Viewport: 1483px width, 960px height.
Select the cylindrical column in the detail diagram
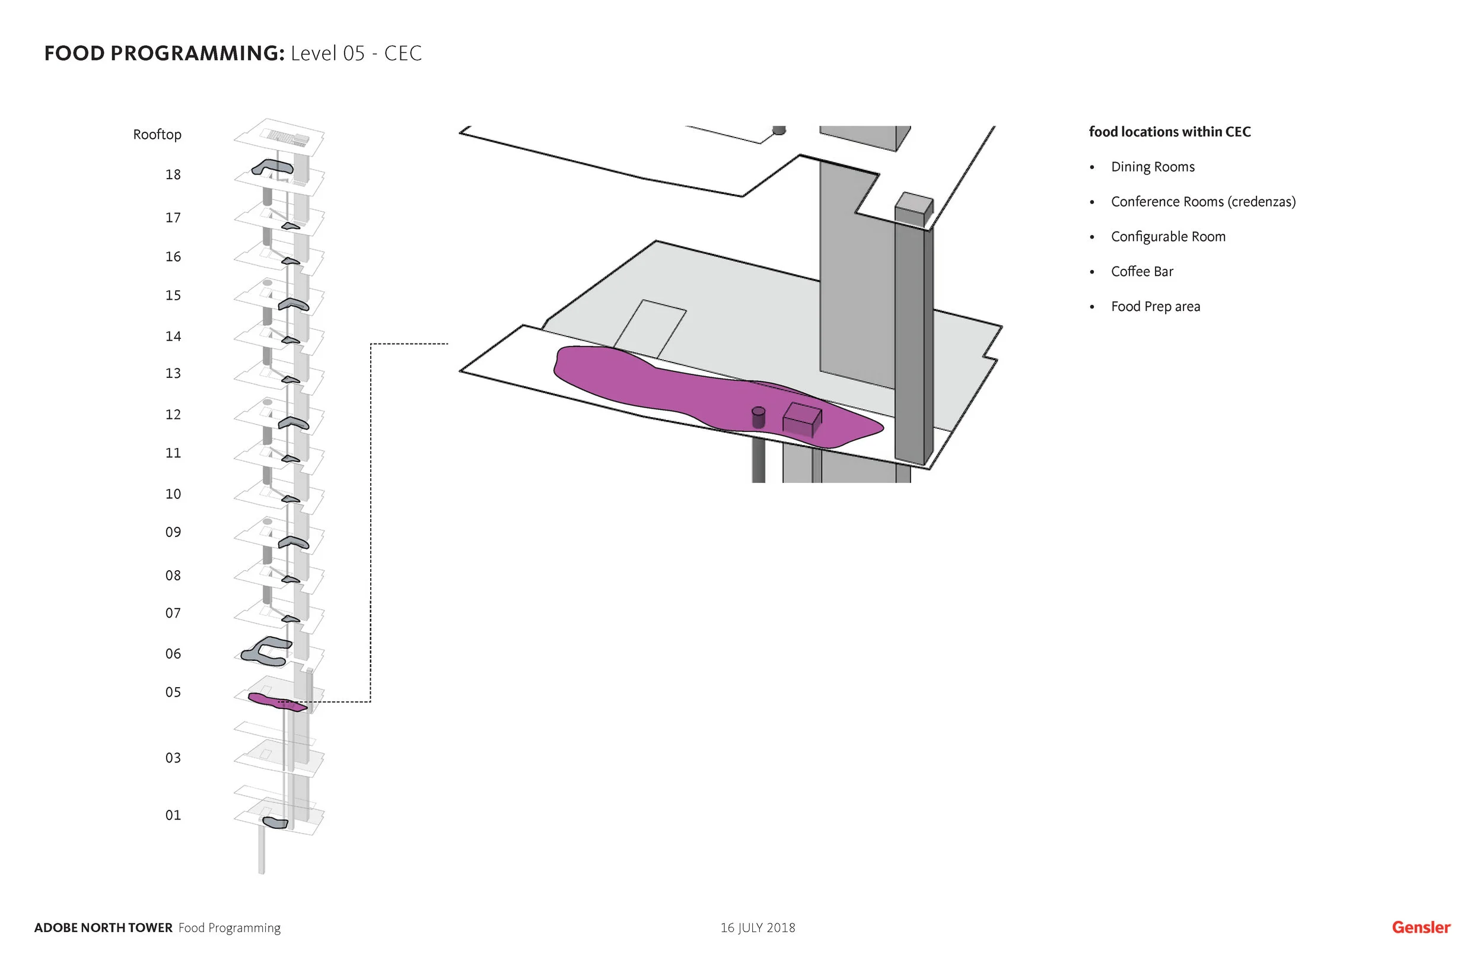click(759, 418)
